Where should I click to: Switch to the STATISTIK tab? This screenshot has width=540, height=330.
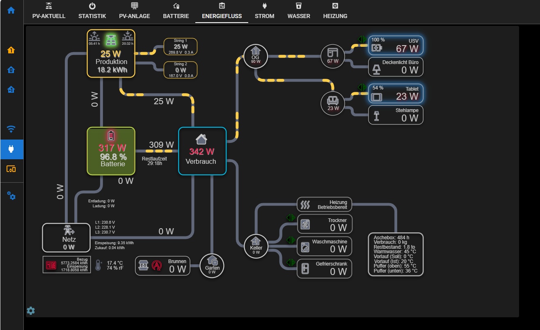[92, 11]
